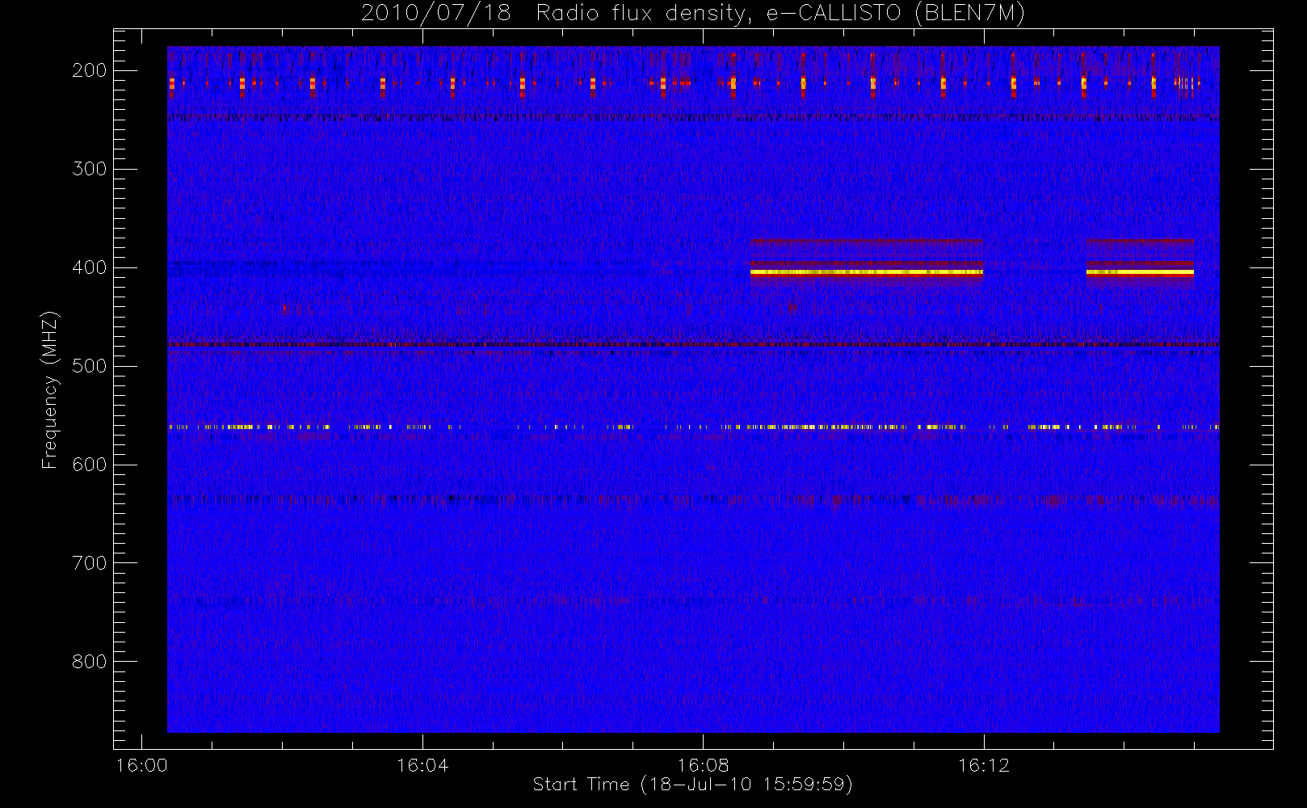Click the '300' frequency axis label

(x=89, y=169)
